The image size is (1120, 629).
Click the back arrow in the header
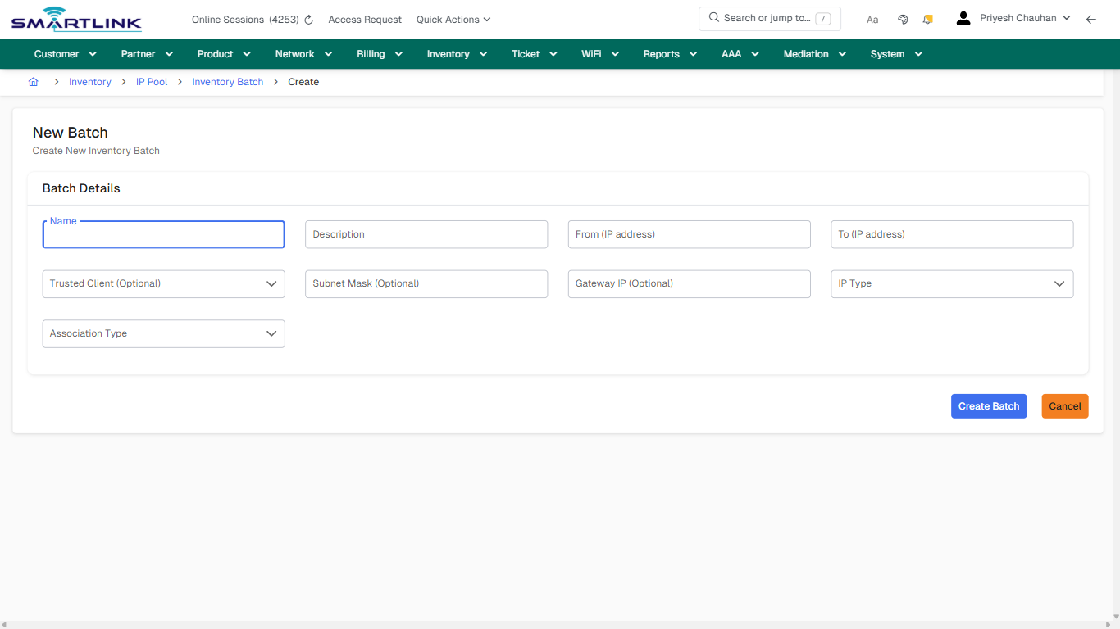1091,18
